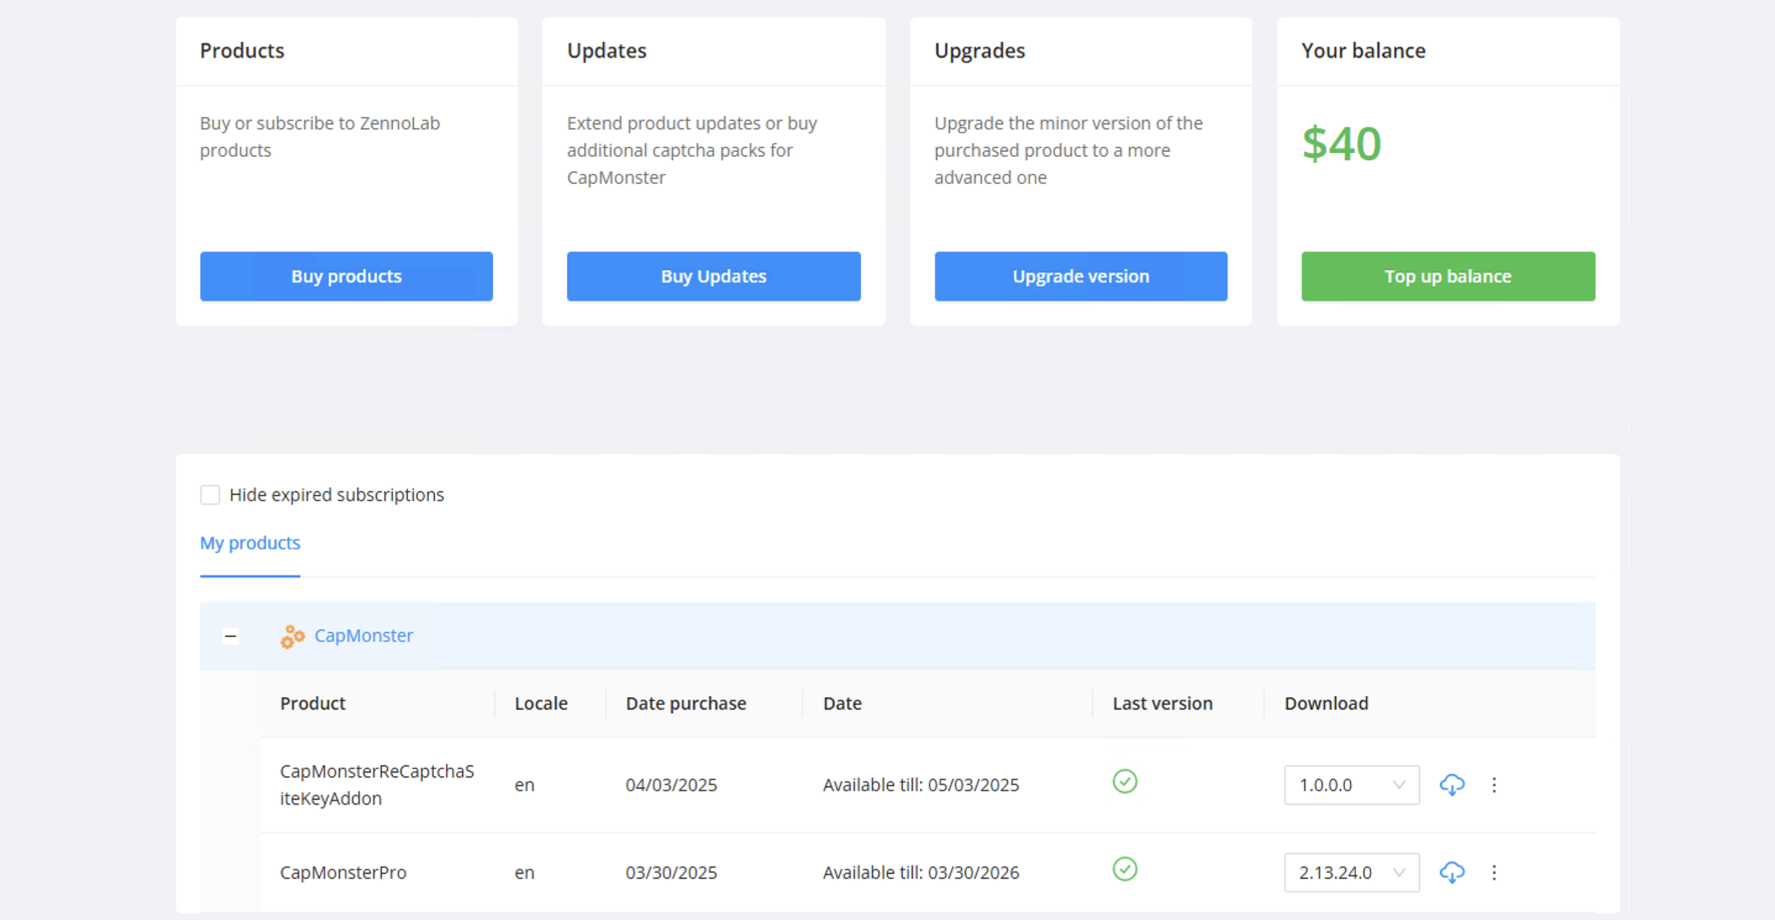The width and height of the screenshot is (1775, 920).
Task: Click the Your balance card title
Action: point(1363,51)
